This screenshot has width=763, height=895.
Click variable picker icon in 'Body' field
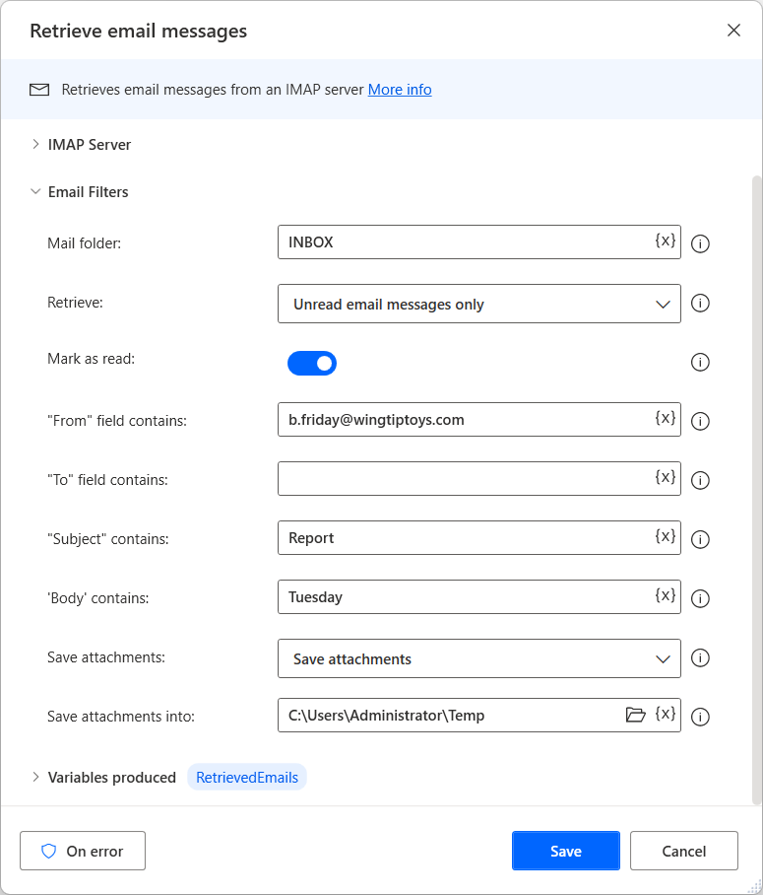click(x=666, y=595)
